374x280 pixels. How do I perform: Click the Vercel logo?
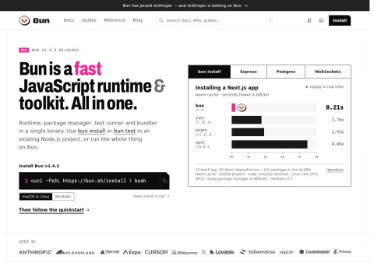(110, 252)
